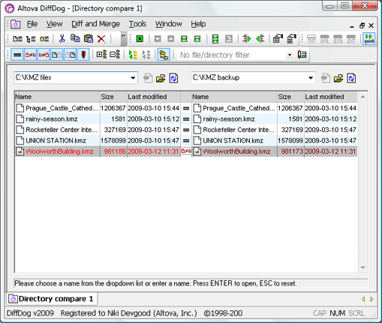Click scrollbar up arrow in file list
382x323 pixels.
(x=362, y=97)
